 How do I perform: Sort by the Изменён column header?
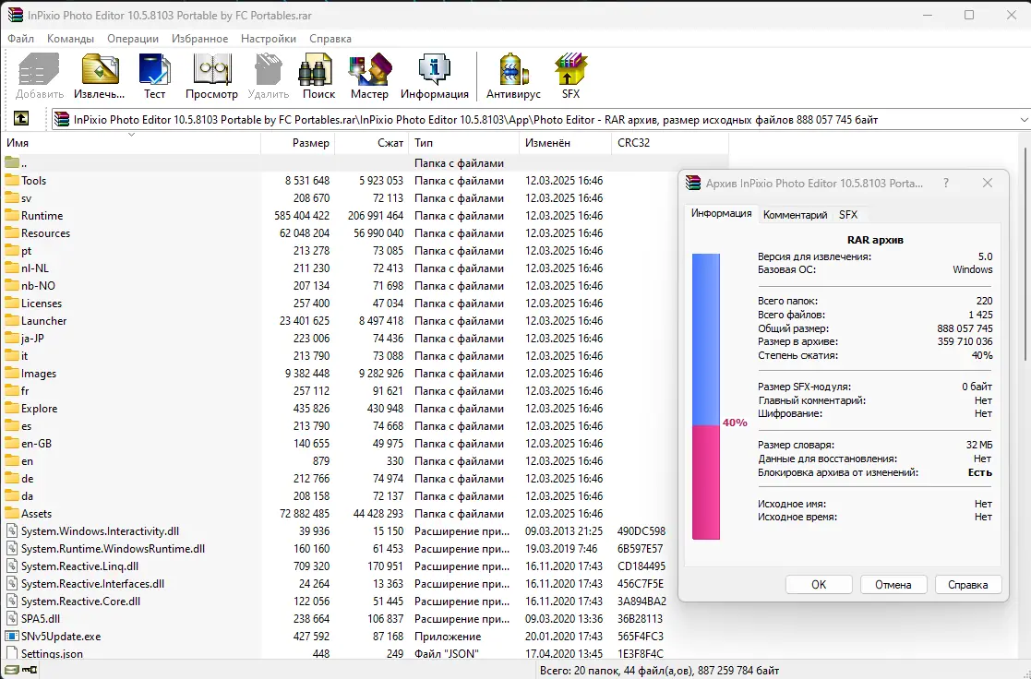(x=565, y=143)
